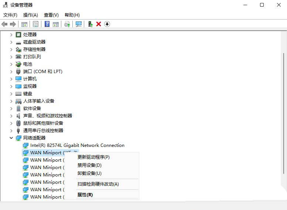Click the vertical scrollbar of device tree

(x=284, y=111)
